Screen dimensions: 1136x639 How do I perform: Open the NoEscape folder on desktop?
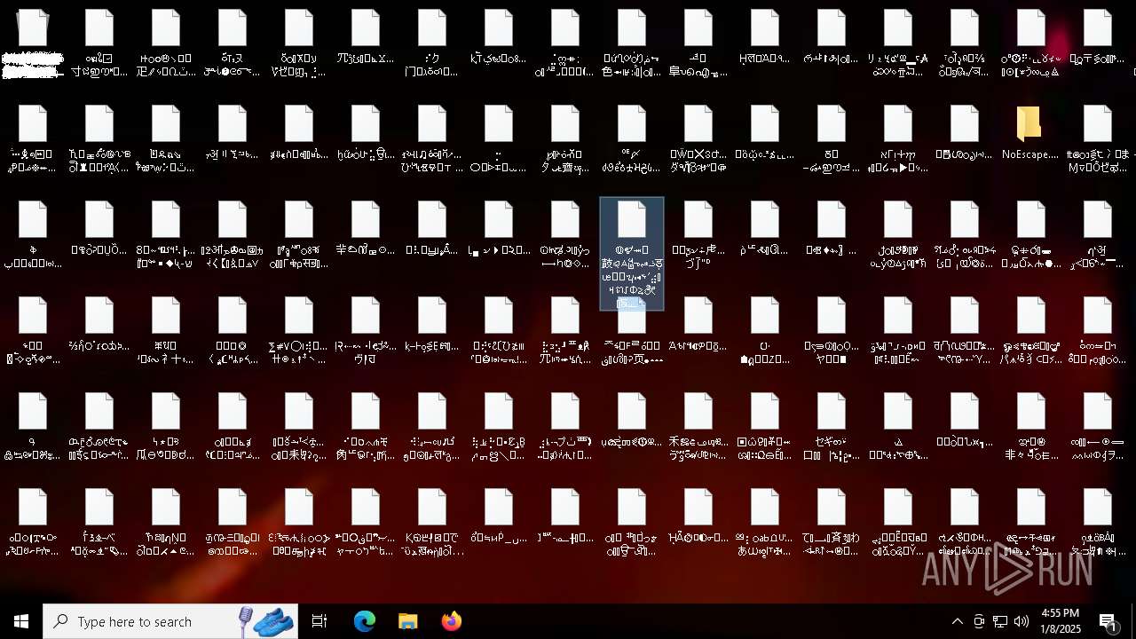pos(1029,133)
